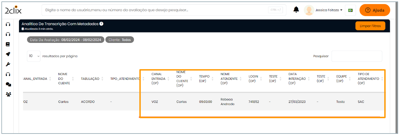Sort by the LOGIN (OP) column header
The image size is (400, 136).
[x=253, y=79]
